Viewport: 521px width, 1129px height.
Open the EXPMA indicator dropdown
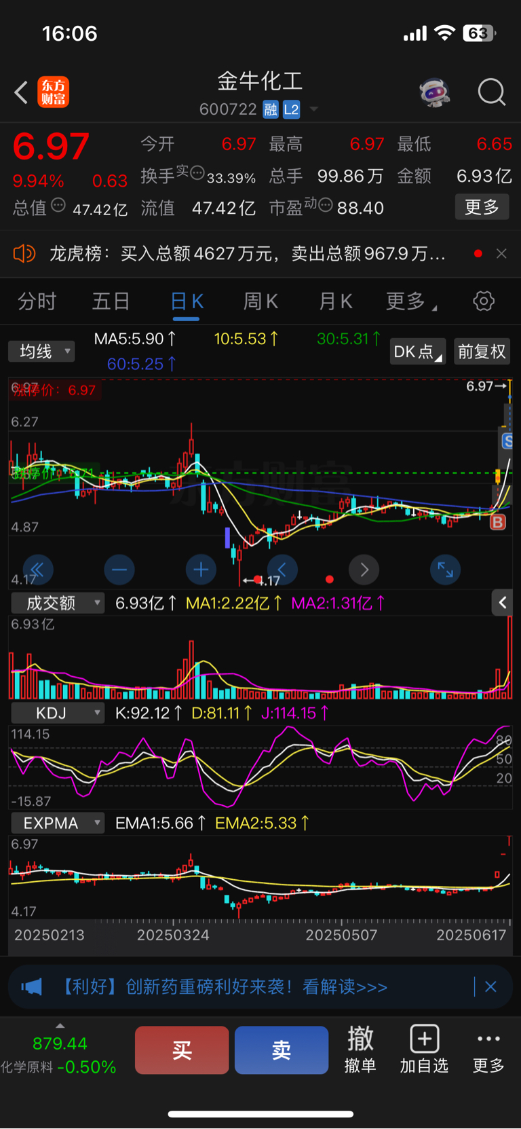tap(58, 823)
